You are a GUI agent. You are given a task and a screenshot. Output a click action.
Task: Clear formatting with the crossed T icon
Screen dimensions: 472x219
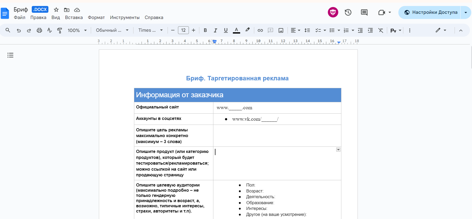tap(381, 30)
